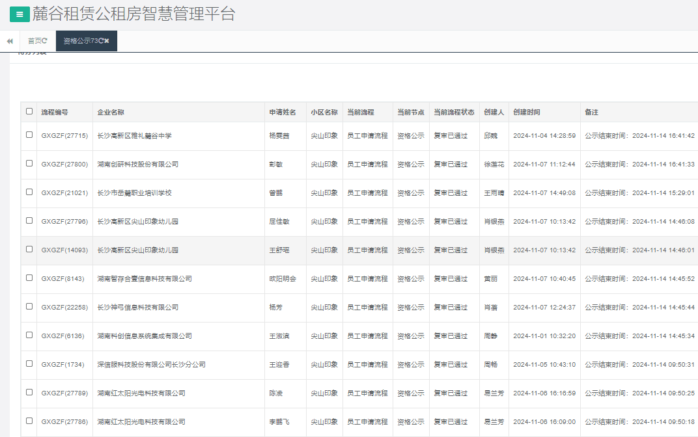Toggle the green hamburger sidebar menu

pyautogui.click(x=19, y=14)
